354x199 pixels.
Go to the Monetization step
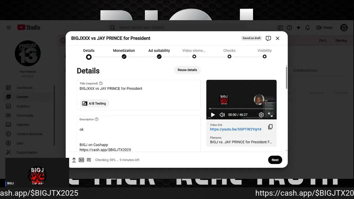pyautogui.click(x=124, y=54)
